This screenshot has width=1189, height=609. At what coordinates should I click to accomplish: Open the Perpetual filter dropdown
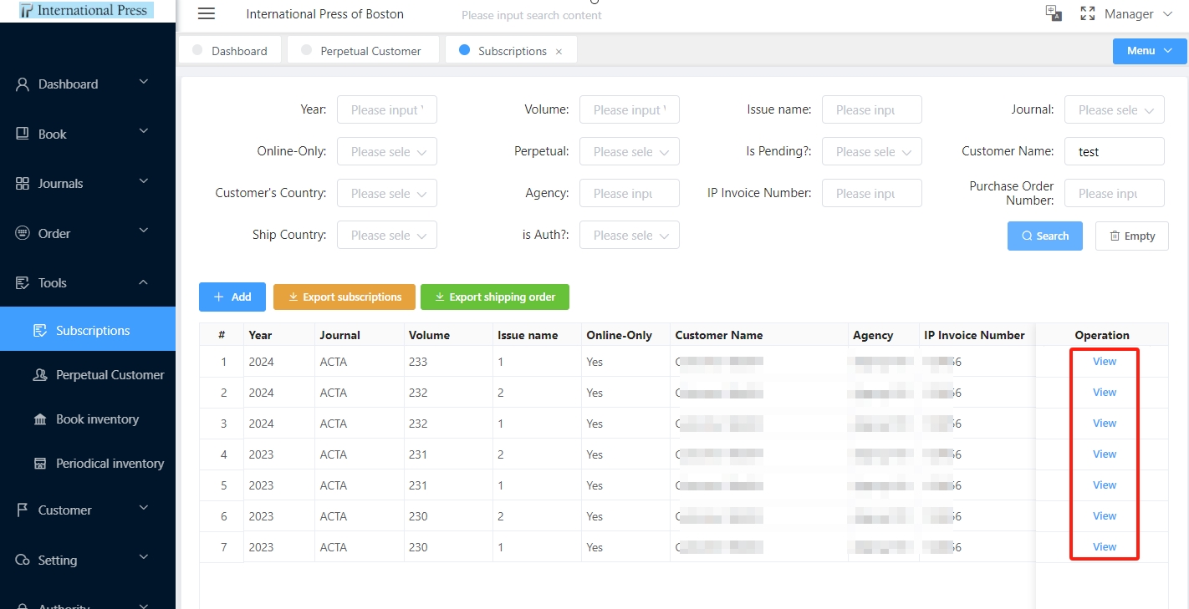coord(629,151)
